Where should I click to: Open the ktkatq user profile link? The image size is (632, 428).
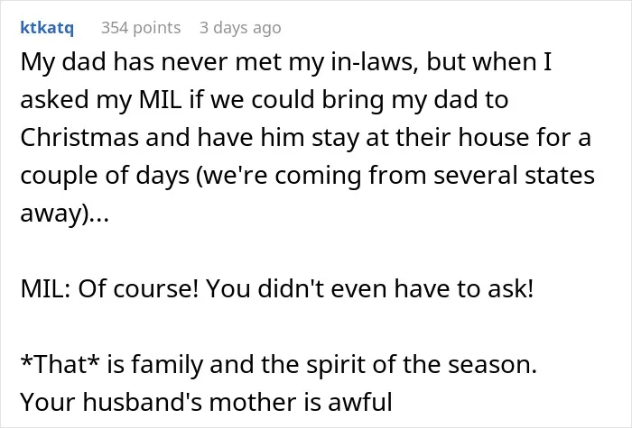click(47, 28)
